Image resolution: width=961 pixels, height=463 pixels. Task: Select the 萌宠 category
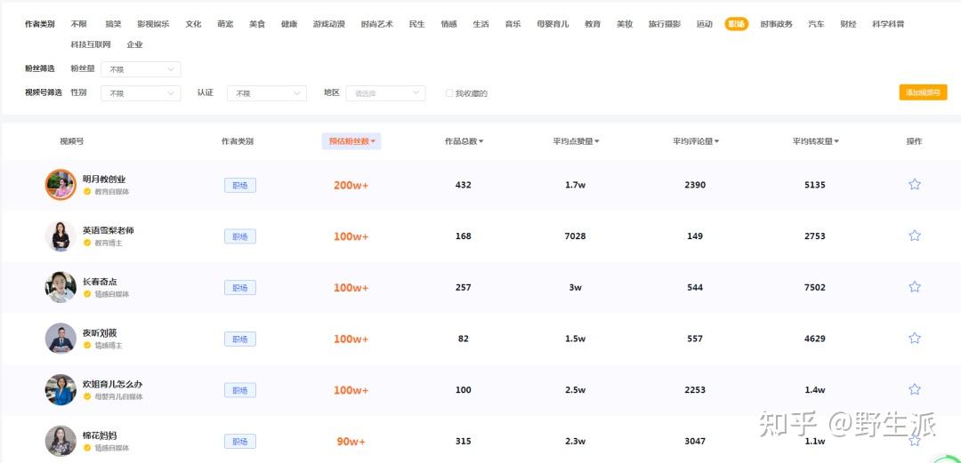[x=225, y=25]
